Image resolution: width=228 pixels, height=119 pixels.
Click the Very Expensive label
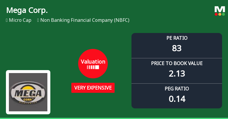tap(93, 88)
